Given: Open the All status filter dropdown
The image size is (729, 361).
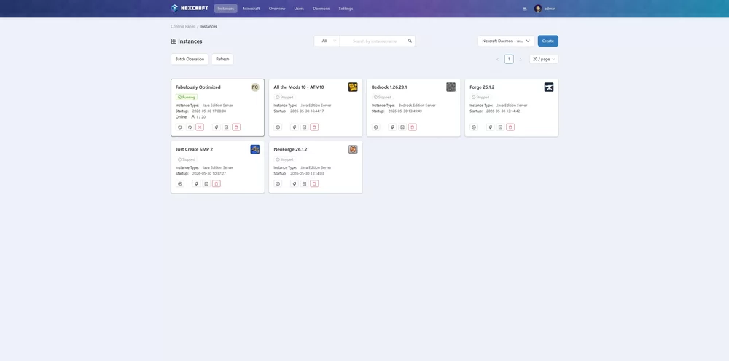Looking at the screenshot, I should coord(327,41).
